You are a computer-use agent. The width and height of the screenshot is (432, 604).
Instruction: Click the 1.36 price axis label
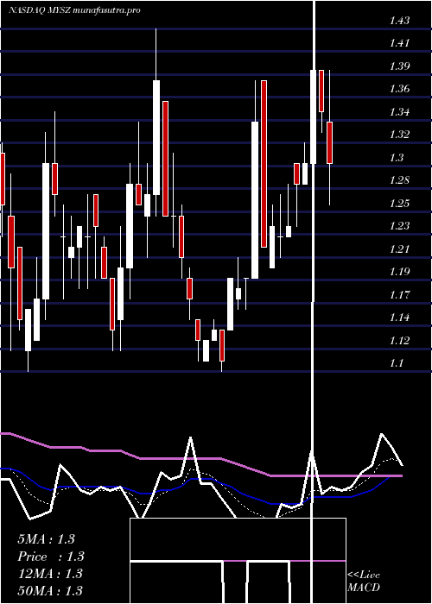[x=399, y=89]
